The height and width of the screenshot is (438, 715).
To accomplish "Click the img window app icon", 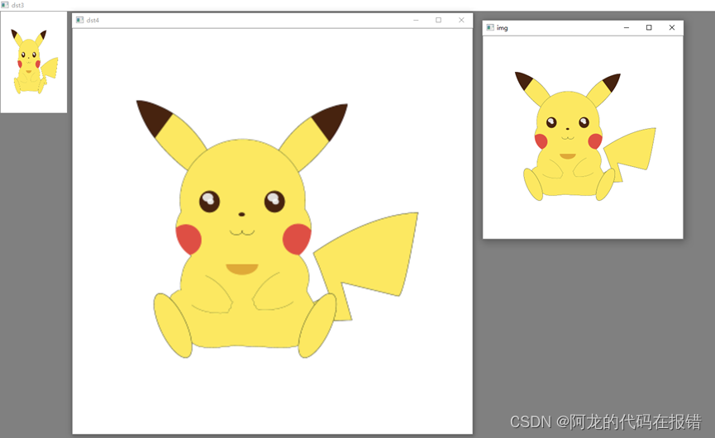I will (x=490, y=27).
